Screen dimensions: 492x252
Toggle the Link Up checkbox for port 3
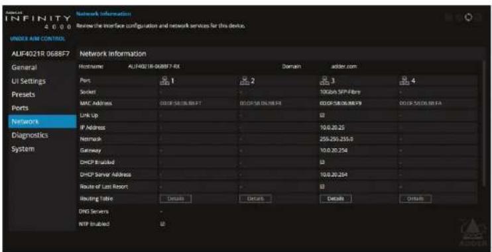coord(322,115)
